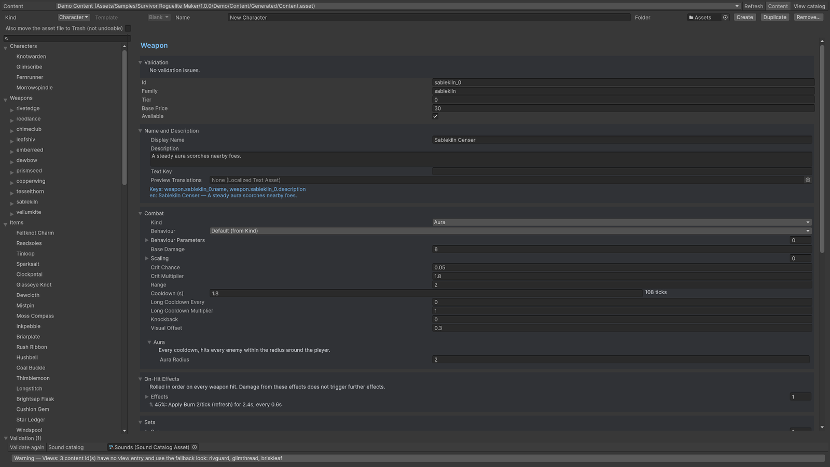Image resolution: width=830 pixels, height=467 pixels.
Task: Click the main inspector vertical scrollbar
Action: (x=822, y=149)
